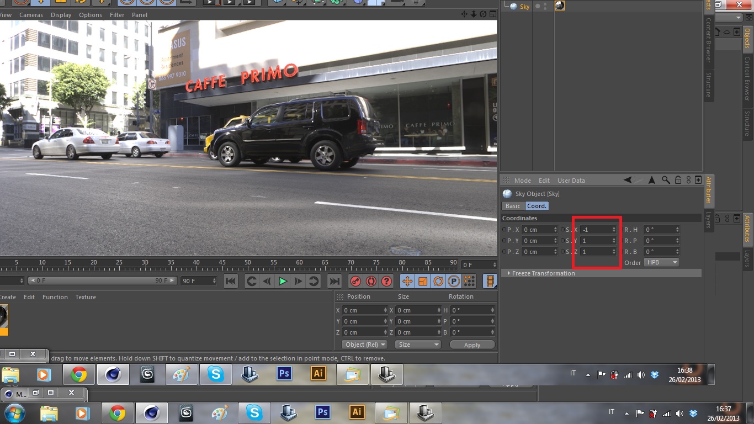
Task: Click the current frame 0 F stepper arrows
Action: (x=494, y=265)
